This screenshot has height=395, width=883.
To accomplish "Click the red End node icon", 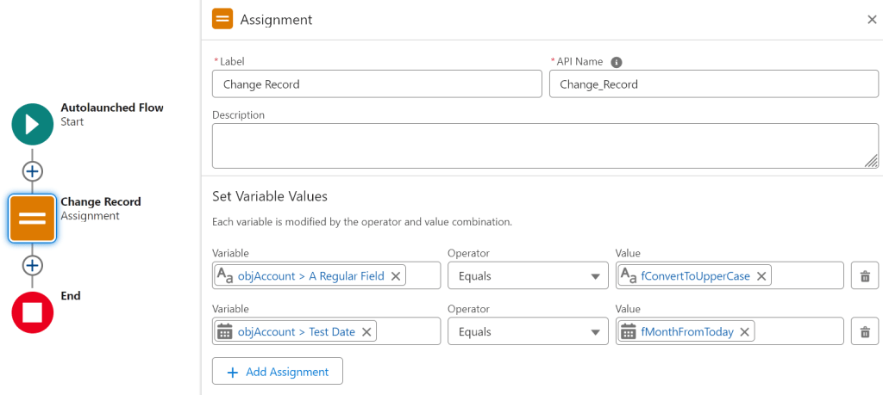I will 33,312.
